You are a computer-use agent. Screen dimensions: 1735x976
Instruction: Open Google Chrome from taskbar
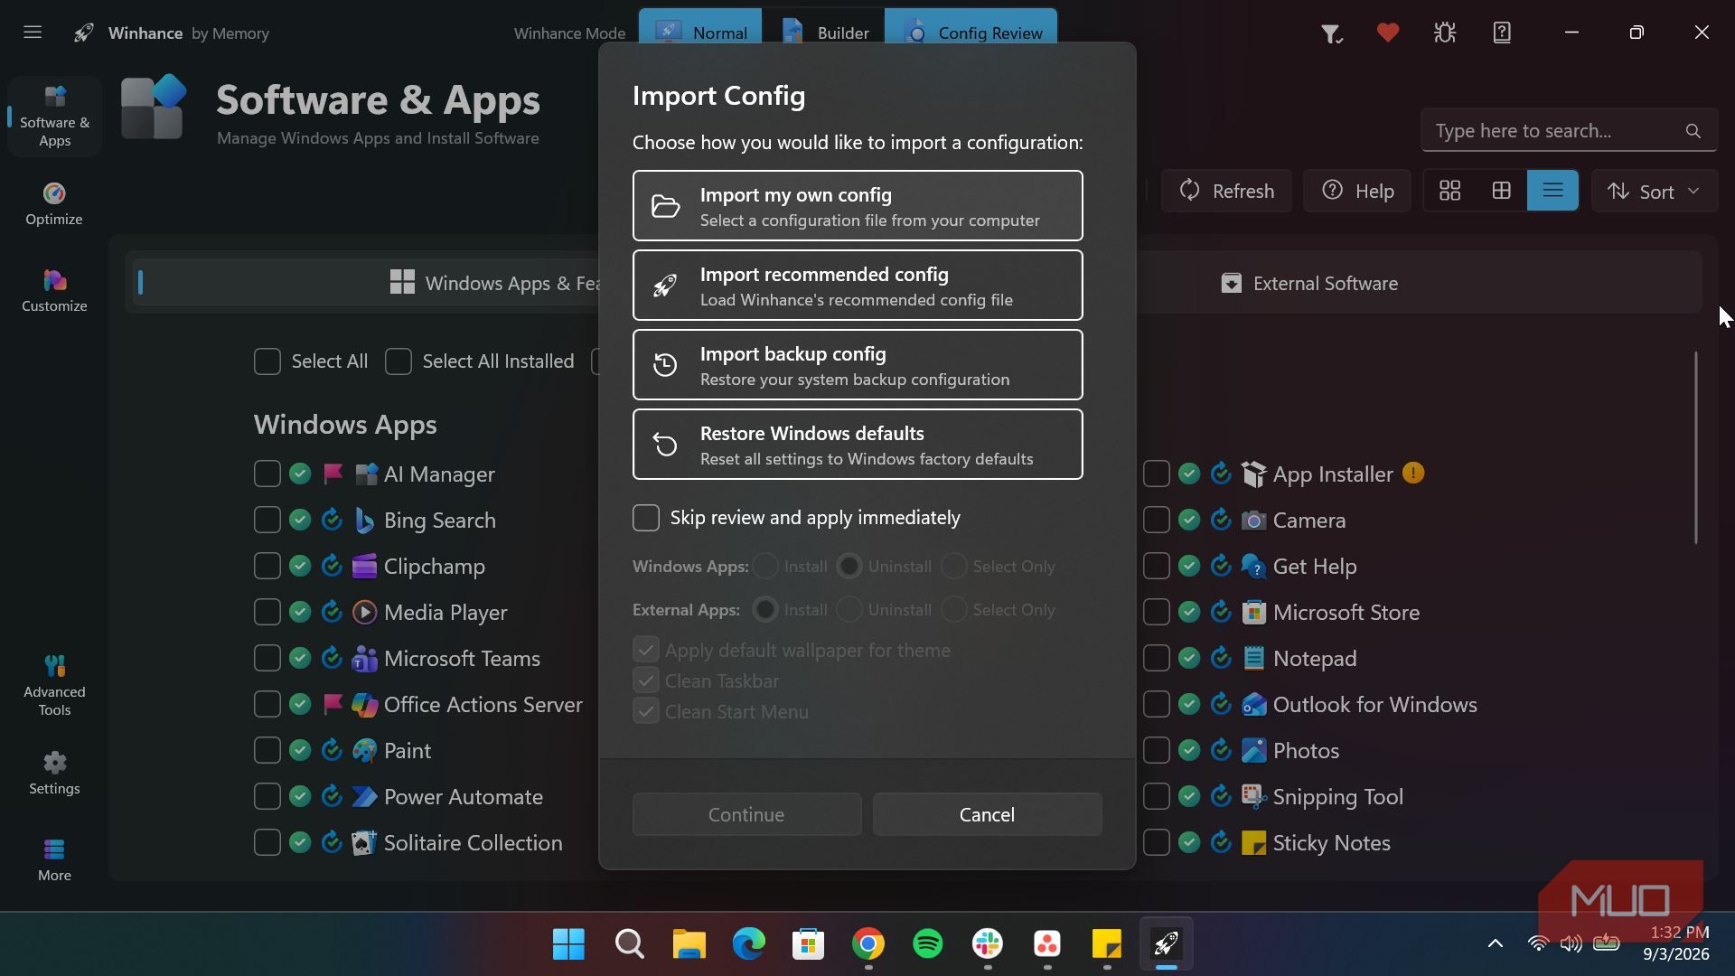(x=868, y=944)
